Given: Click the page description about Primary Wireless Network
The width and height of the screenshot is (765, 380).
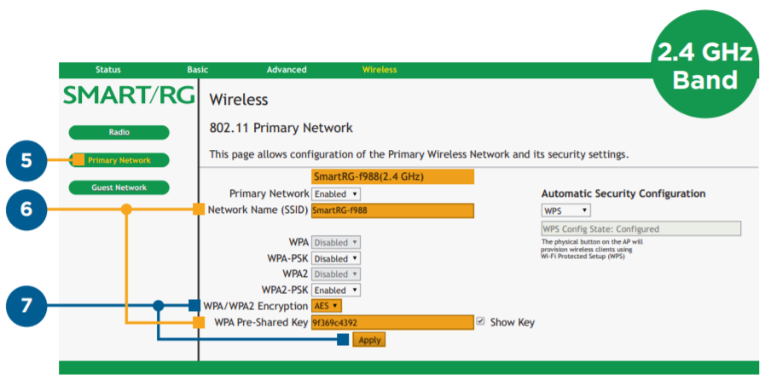Looking at the screenshot, I should [x=419, y=155].
